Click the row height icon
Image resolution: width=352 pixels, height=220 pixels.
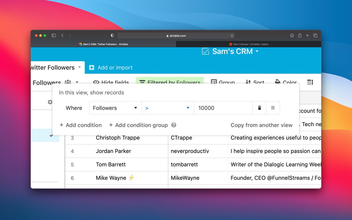tap(310, 82)
